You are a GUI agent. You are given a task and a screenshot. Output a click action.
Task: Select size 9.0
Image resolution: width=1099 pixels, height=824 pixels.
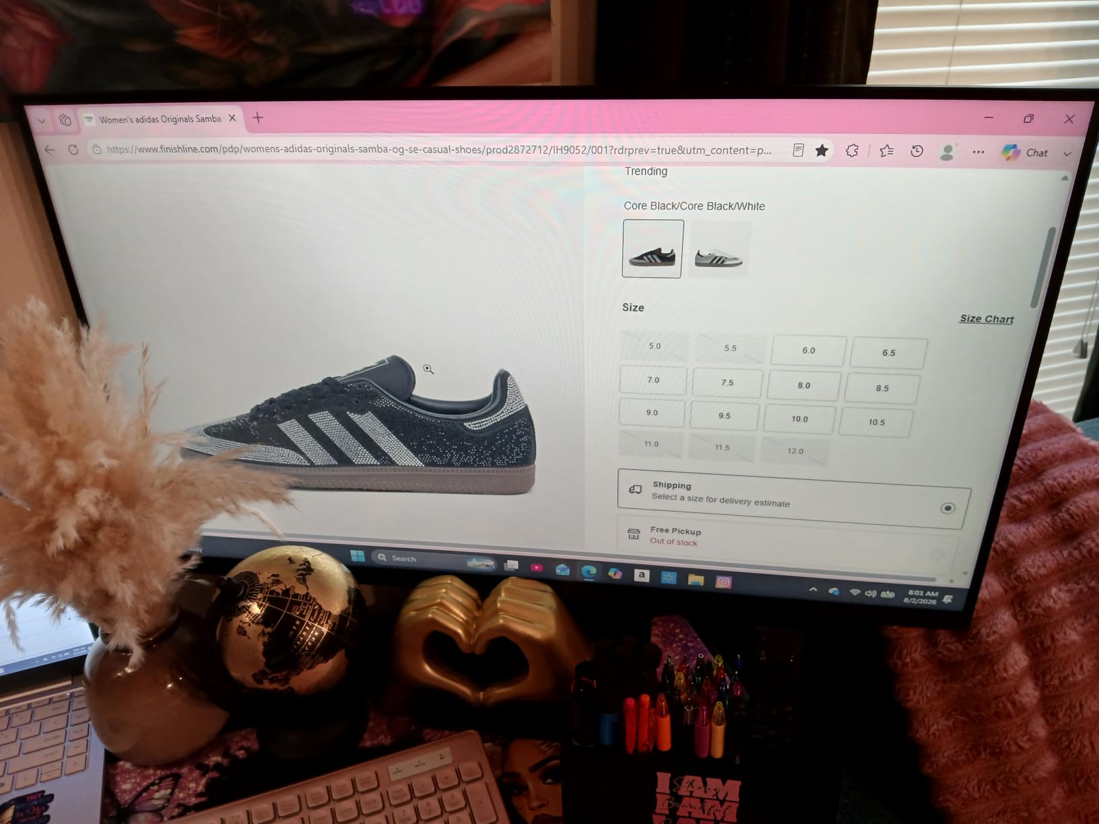coord(652,413)
